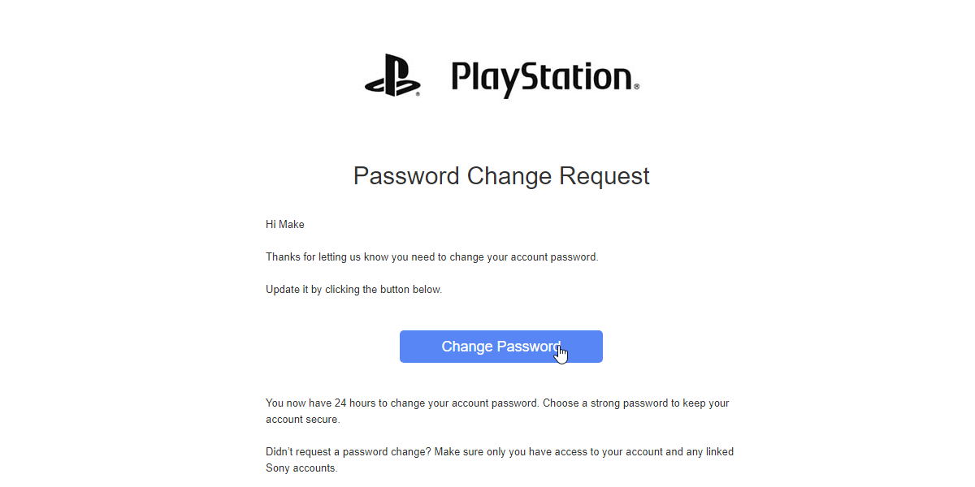Click the white email content area background
This screenshot has height=487, width=975.
(772, 243)
